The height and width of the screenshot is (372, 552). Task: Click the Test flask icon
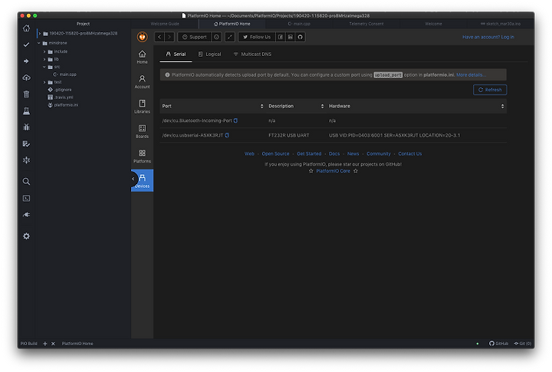[x=26, y=111]
